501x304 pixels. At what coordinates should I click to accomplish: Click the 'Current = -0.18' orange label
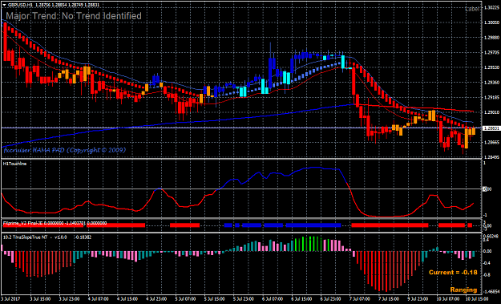coord(453,273)
